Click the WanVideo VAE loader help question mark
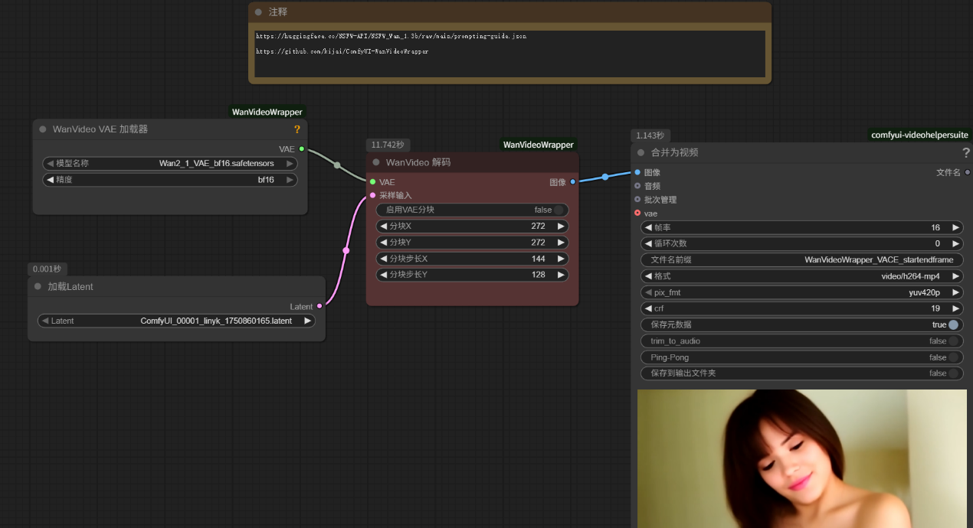The image size is (973, 528). tap(297, 129)
